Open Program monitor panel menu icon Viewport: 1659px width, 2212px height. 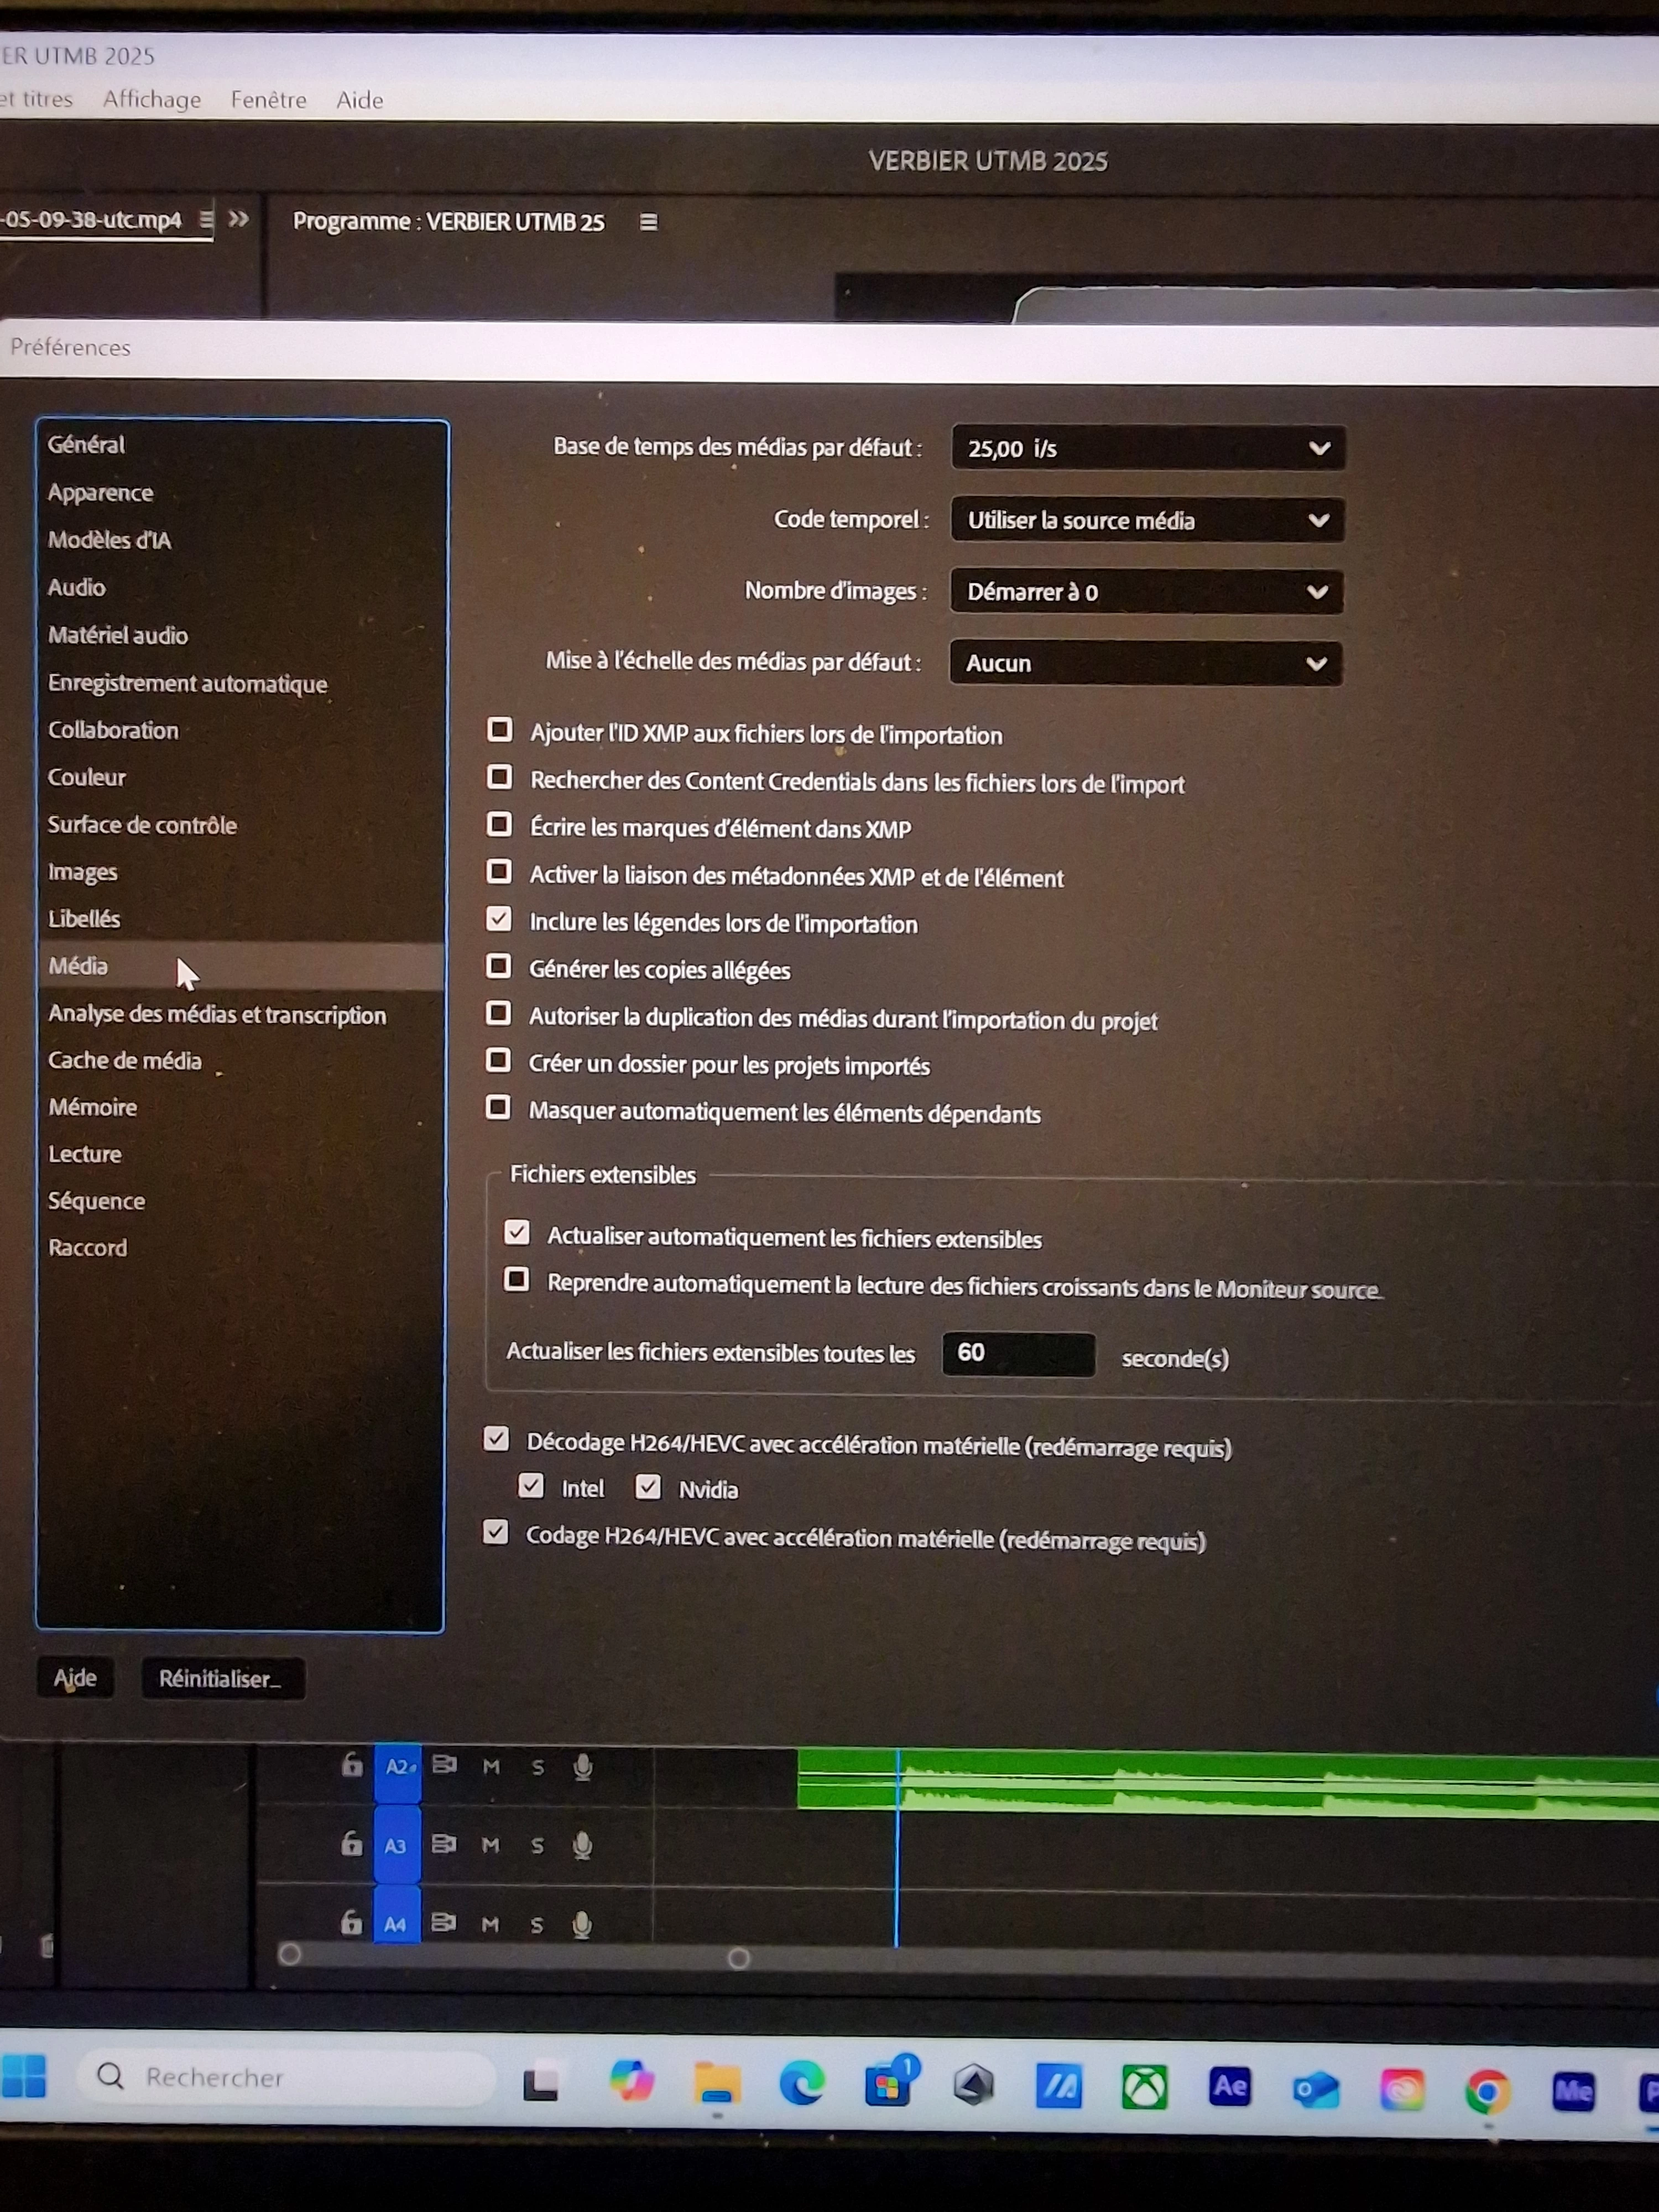pyautogui.click(x=648, y=222)
